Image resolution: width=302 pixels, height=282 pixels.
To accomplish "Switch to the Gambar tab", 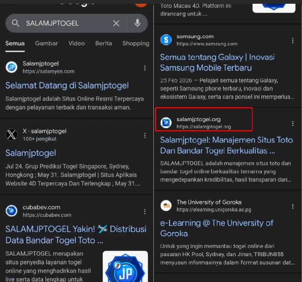I will point(46,43).
